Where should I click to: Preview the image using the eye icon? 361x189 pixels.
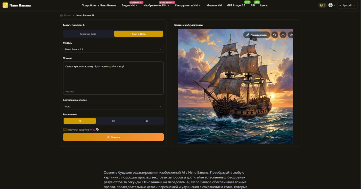(x=291, y=35)
